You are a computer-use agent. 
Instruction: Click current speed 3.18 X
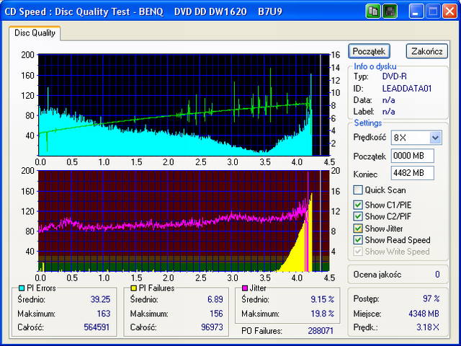point(428,327)
